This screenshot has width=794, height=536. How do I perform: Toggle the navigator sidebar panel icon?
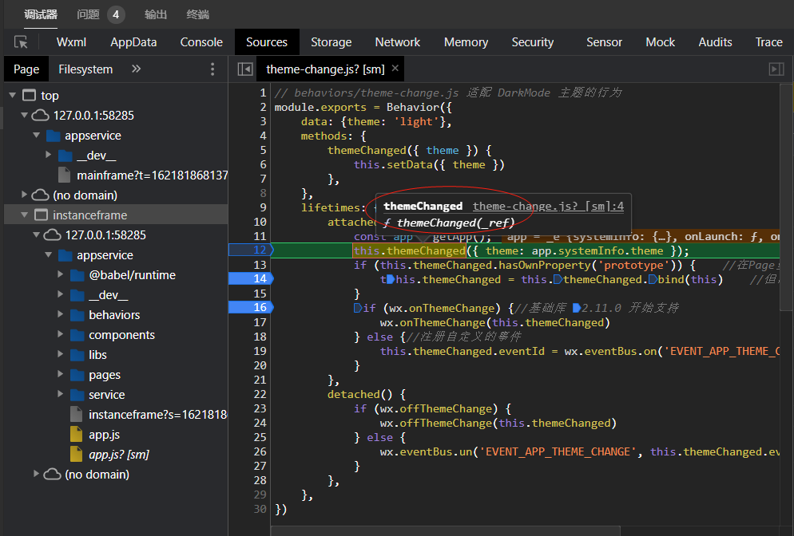[x=245, y=69]
